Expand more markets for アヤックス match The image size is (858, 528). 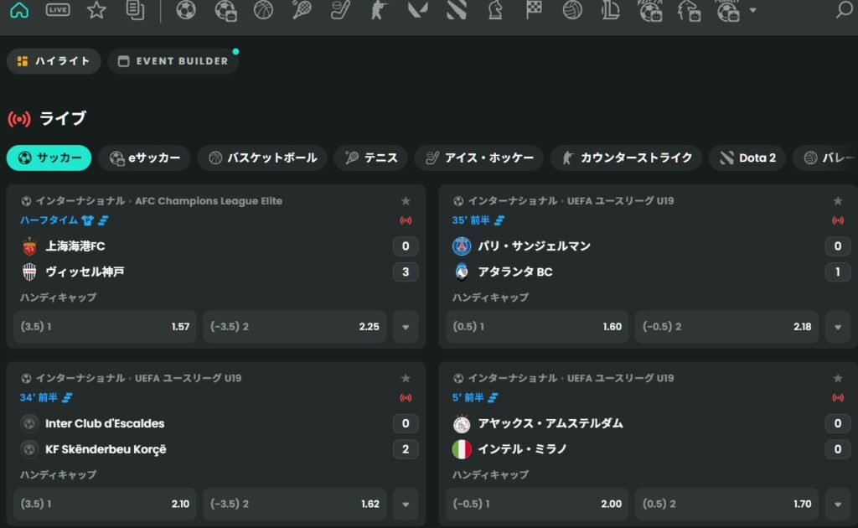point(838,504)
